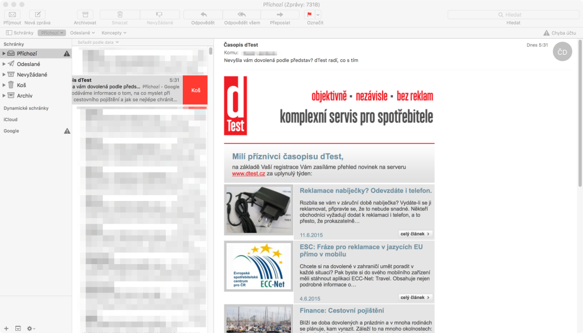Click warning icon next to Příchozí
Screen dimensions: 583x333
tap(67, 54)
